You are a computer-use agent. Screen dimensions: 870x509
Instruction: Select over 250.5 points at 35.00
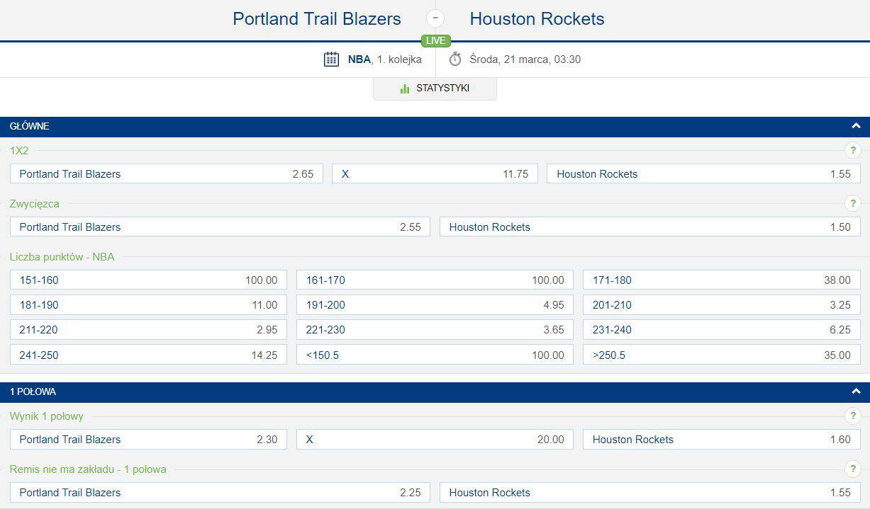click(x=722, y=355)
